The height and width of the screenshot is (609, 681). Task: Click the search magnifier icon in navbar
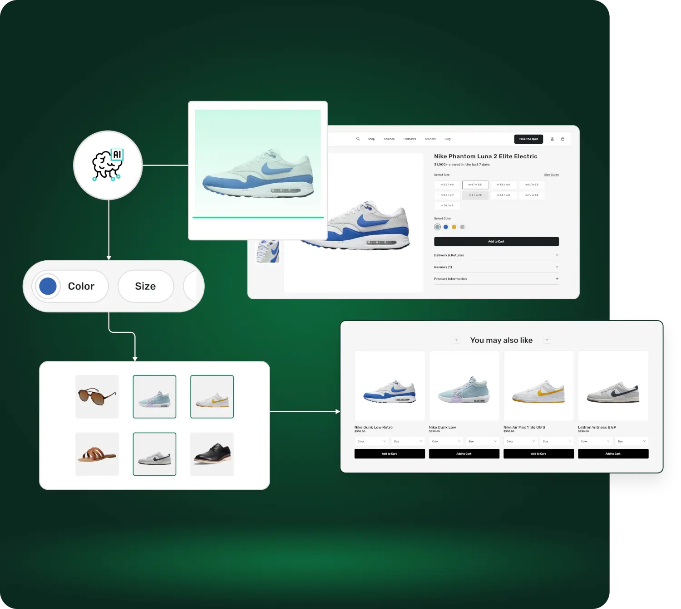[358, 139]
